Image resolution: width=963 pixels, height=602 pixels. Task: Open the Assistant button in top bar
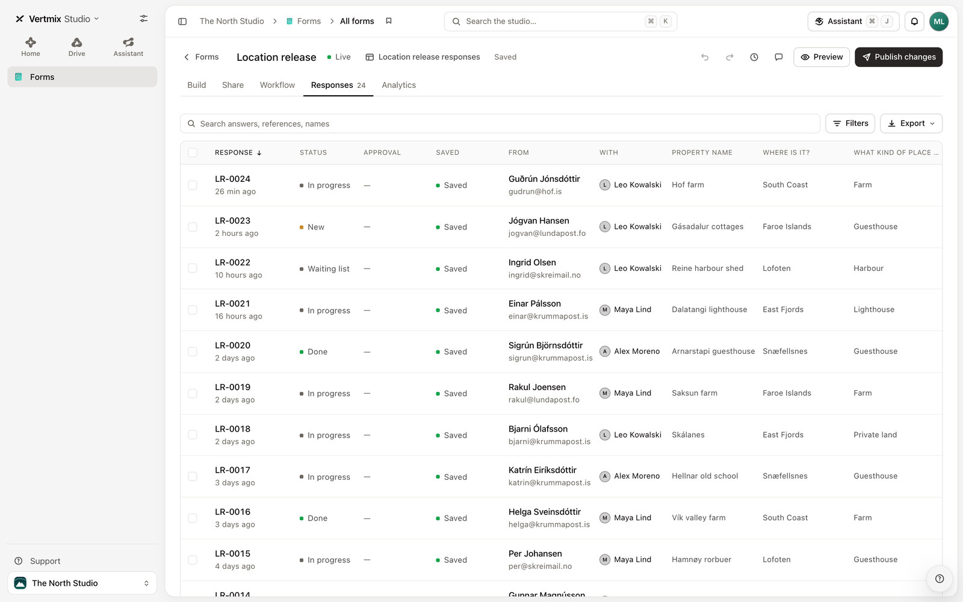pyautogui.click(x=853, y=22)
